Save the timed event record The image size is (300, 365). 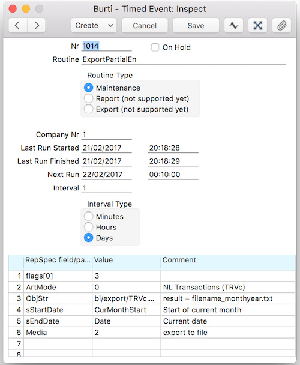196,25
